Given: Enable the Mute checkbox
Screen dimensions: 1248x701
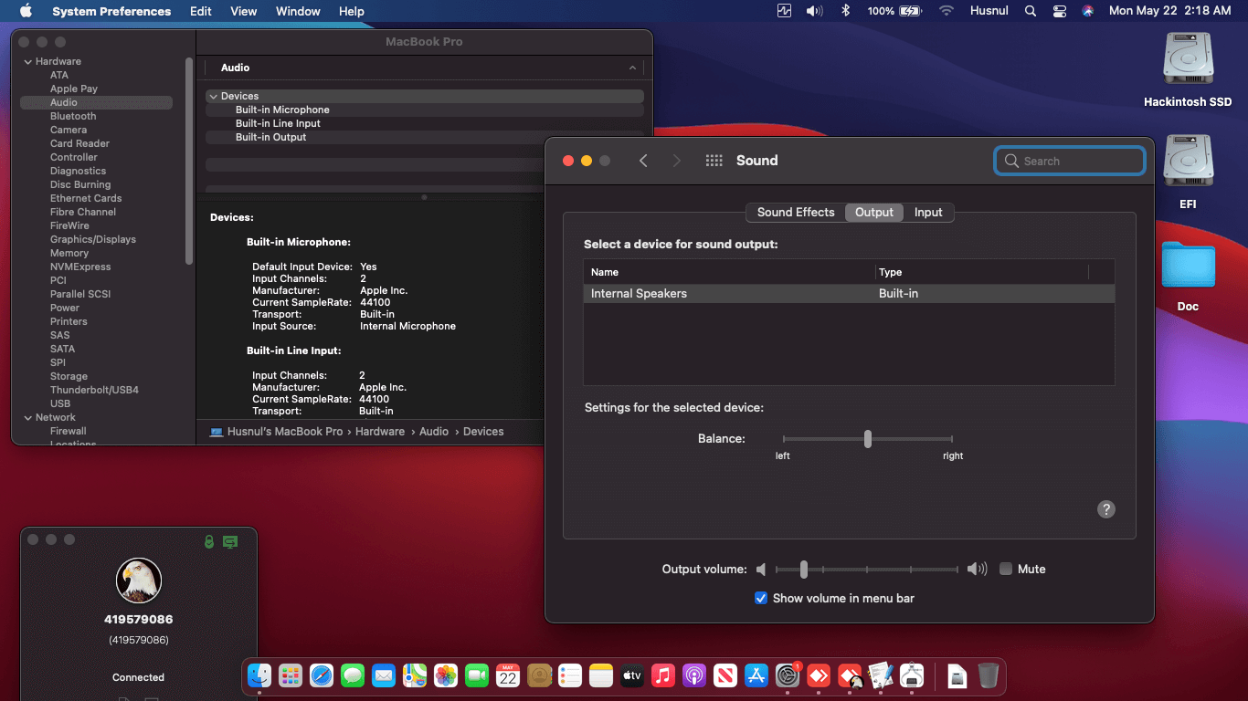Looking at the screenshot, I should (x=1006, y=569).
